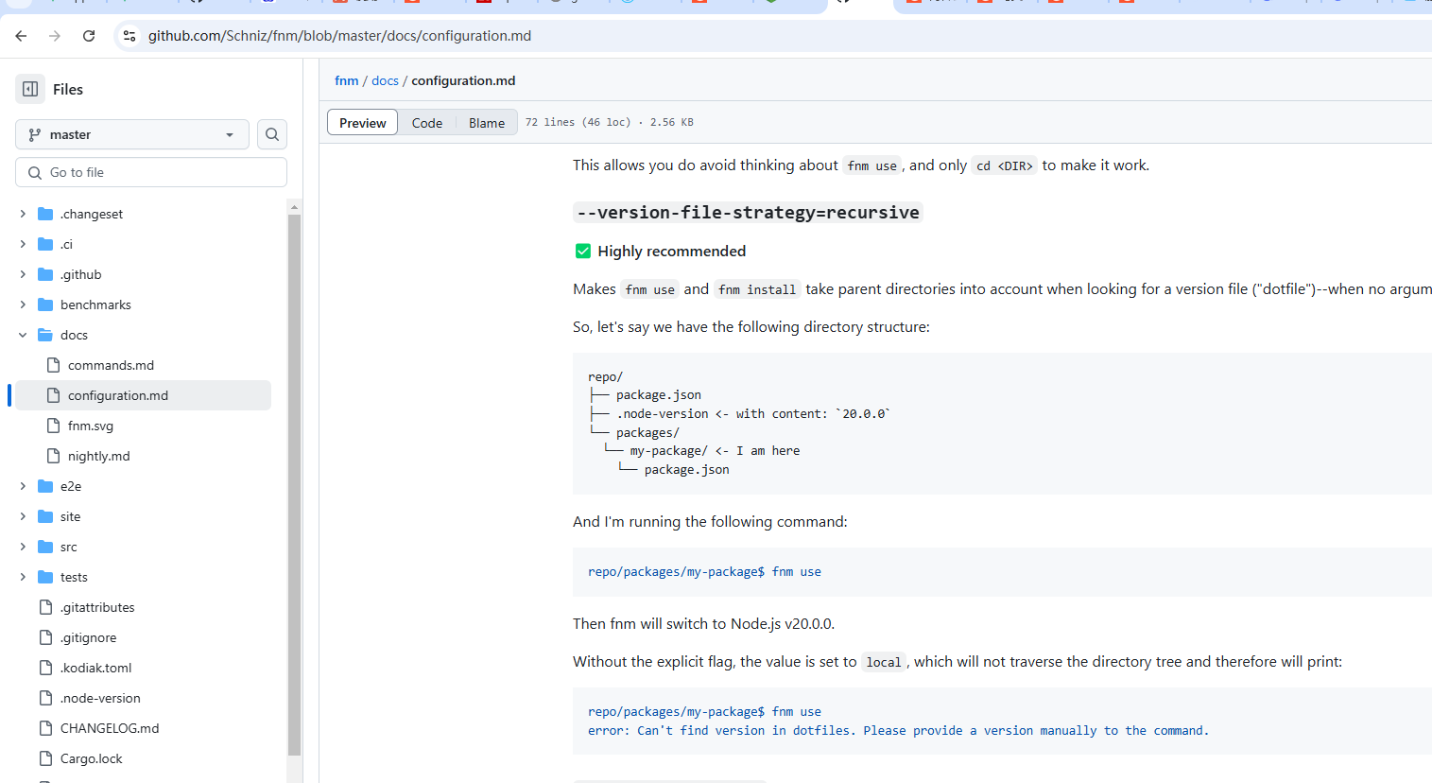Viewport: 1432px width, 783px height.
Task: Open nightly.md in file tree
Action: 99,456
